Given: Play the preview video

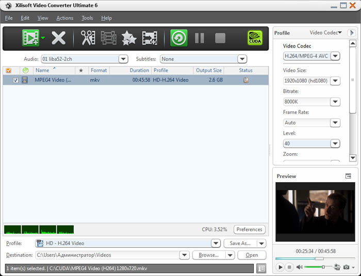Looking at the screenshot, I should [x=280, y=267].
